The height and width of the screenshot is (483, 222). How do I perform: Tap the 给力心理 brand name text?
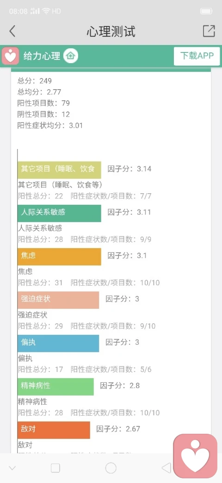click(x=42, y=56)
